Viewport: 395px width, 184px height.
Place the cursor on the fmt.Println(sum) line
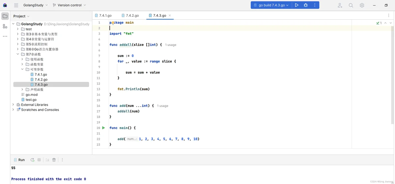134,89
